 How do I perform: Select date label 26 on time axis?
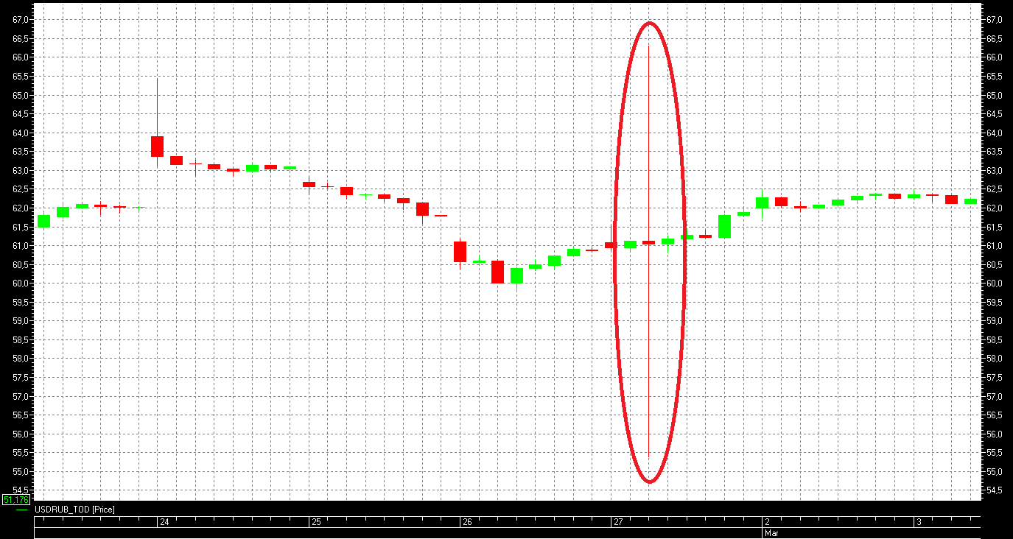(467, 522)
